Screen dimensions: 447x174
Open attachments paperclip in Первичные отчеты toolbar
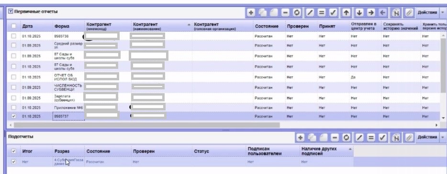pyautogui.click(x=409, y=12)
